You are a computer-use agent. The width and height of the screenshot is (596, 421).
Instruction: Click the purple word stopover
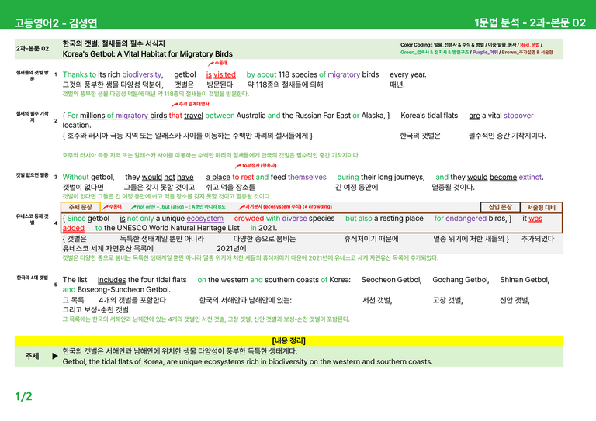tap(518, 116)
